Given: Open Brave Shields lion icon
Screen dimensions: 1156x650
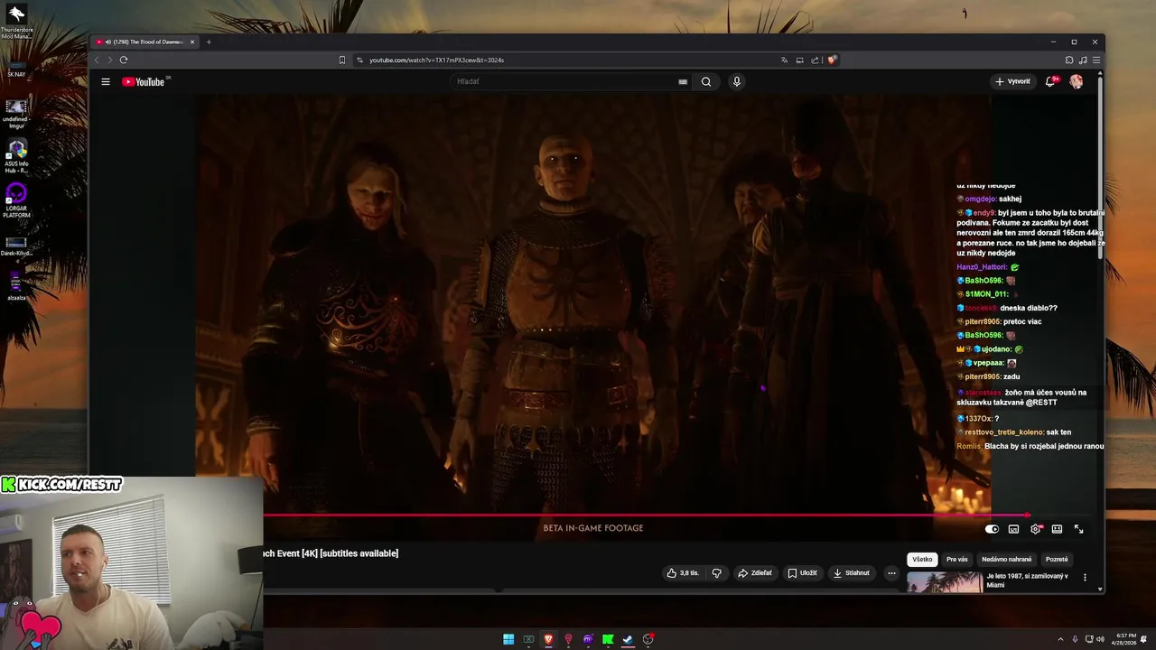Looking at the screenshot, I should click(x=832, y=60).
